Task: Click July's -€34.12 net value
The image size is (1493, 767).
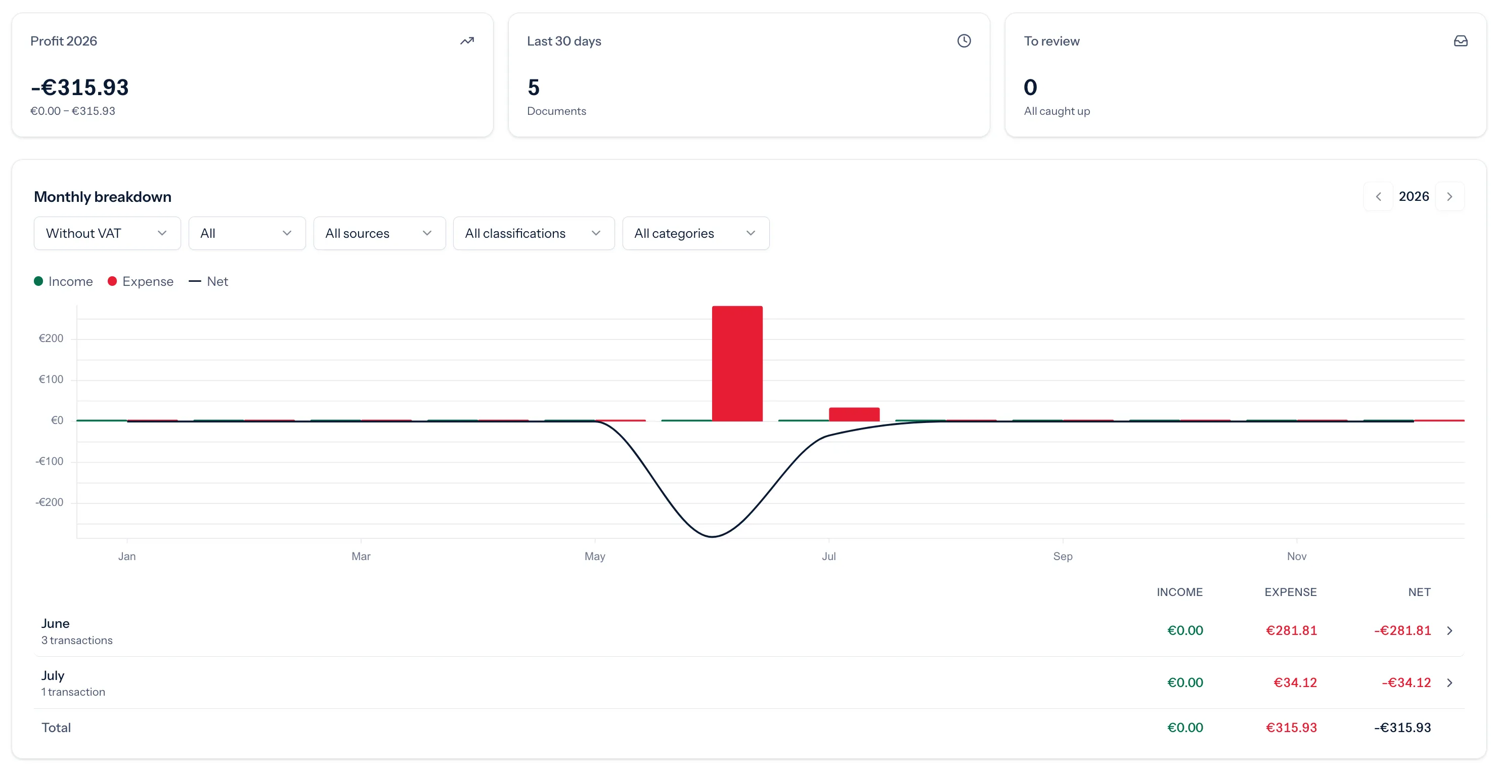Action: coord(1406,683)
